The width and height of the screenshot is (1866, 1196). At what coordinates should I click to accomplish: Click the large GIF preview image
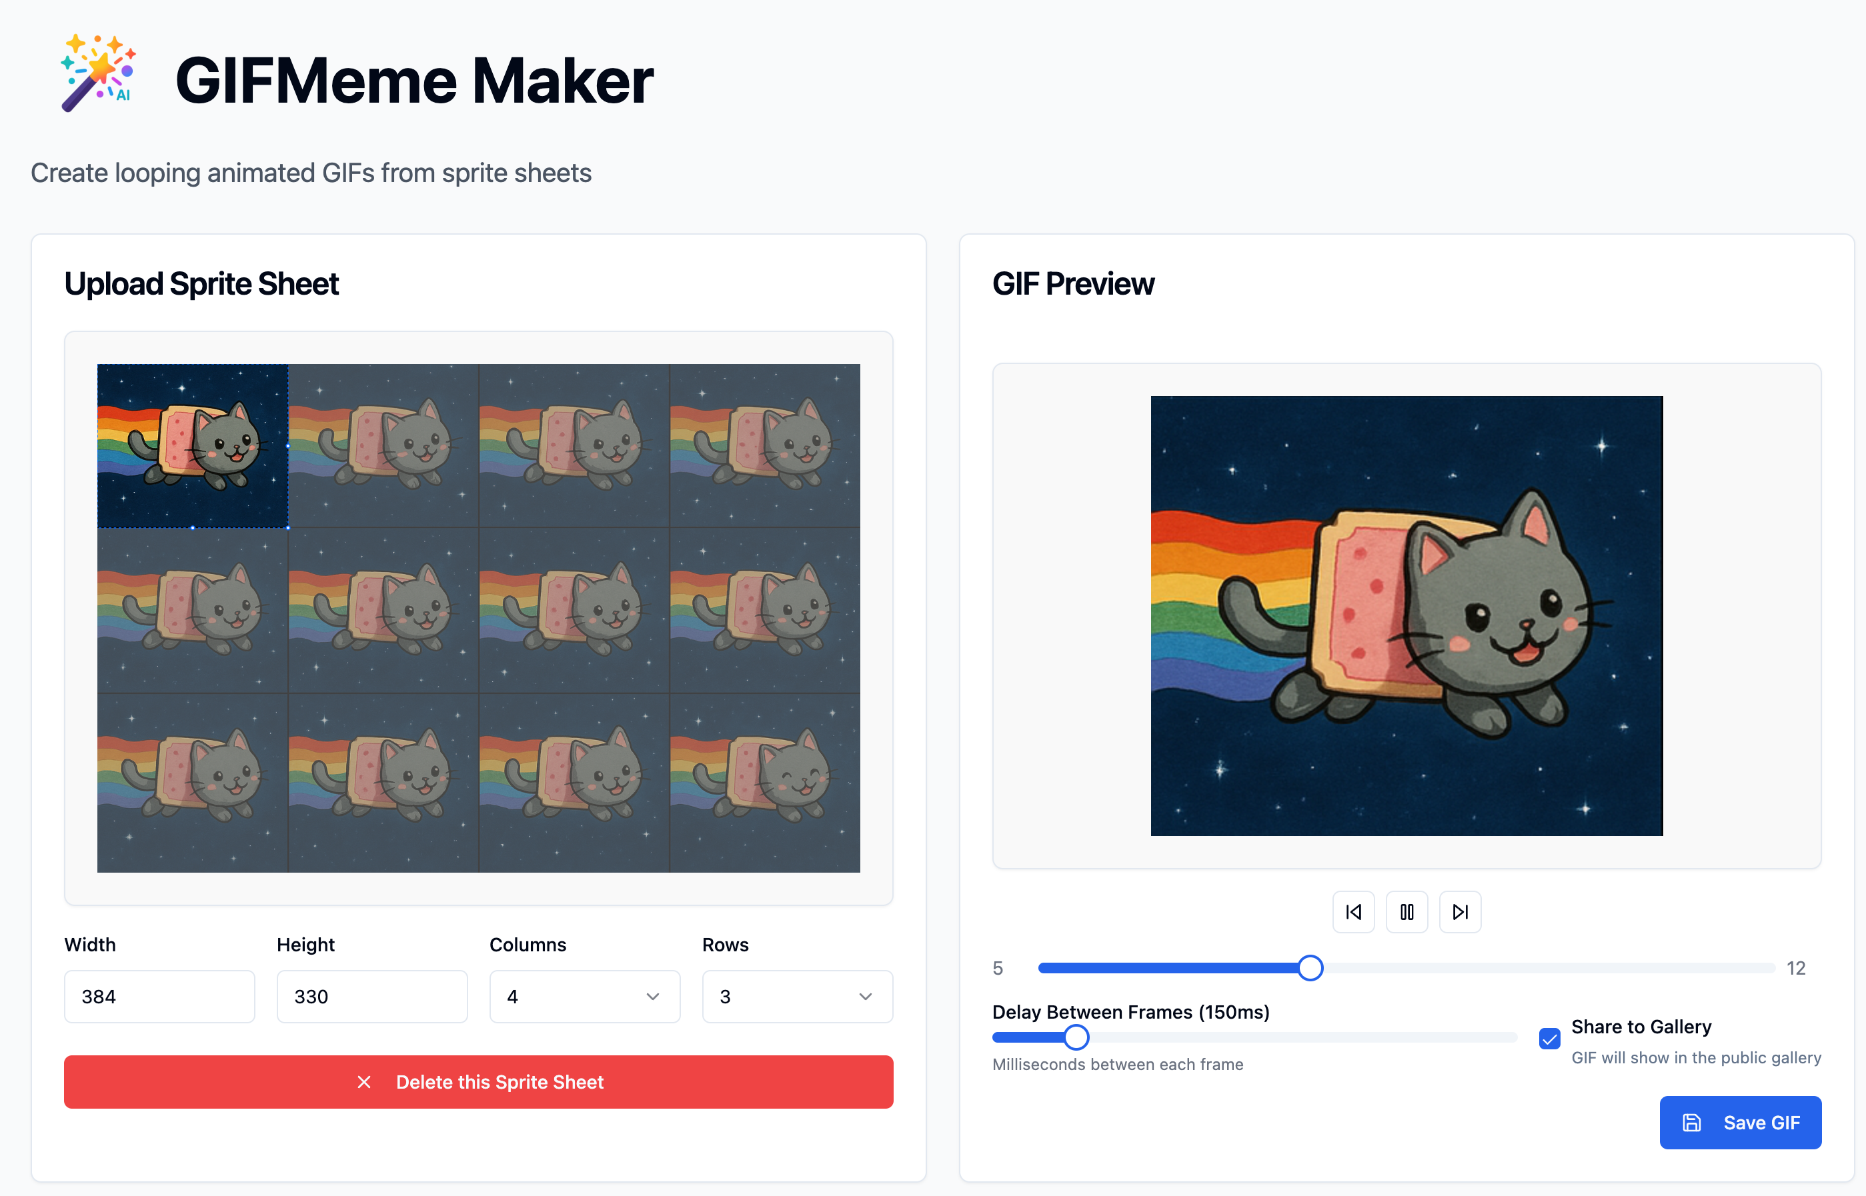coord(1406,616)
